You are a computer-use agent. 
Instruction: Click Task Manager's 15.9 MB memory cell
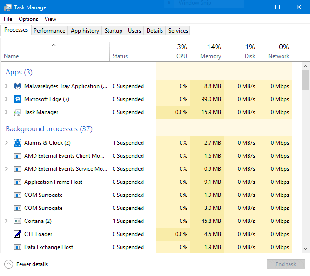coord(207,112)
